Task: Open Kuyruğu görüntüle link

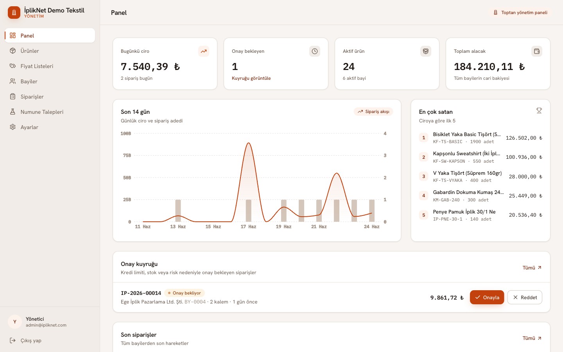Action: tap(251, 78)
